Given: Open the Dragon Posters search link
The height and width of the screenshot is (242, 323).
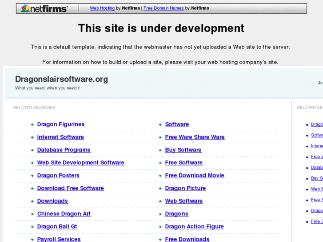Looking at the screenshot, I should pyautogui.click(x=58, y=175).
